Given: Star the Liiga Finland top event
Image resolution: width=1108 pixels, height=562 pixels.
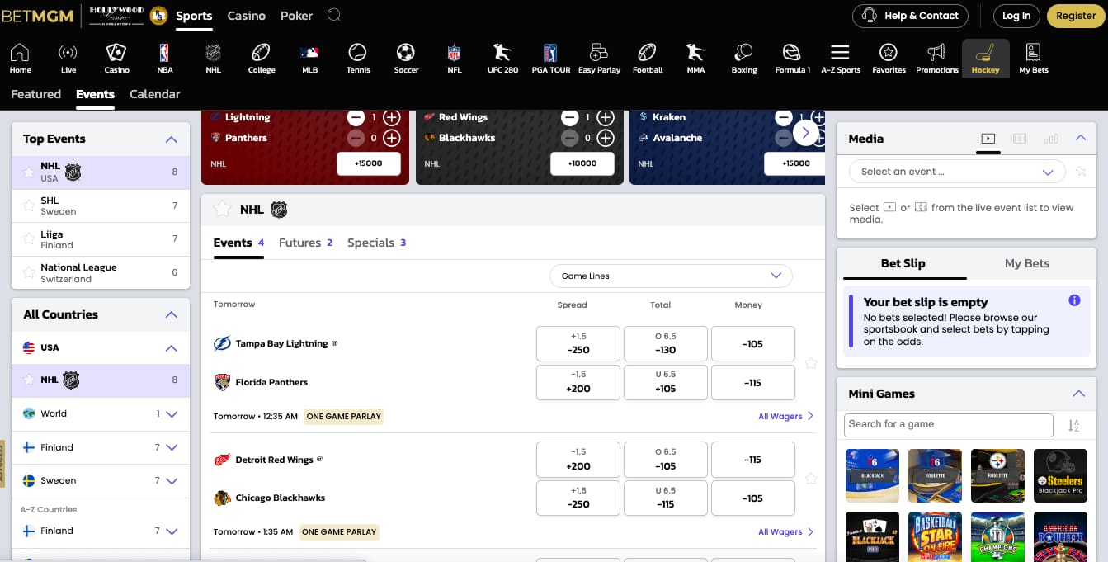Looking at the screenshot, I should pos(29,239).
